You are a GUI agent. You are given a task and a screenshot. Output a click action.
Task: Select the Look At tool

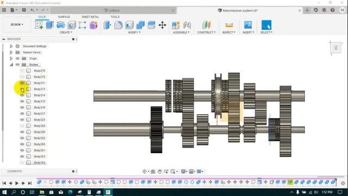(x=153, y=171)
